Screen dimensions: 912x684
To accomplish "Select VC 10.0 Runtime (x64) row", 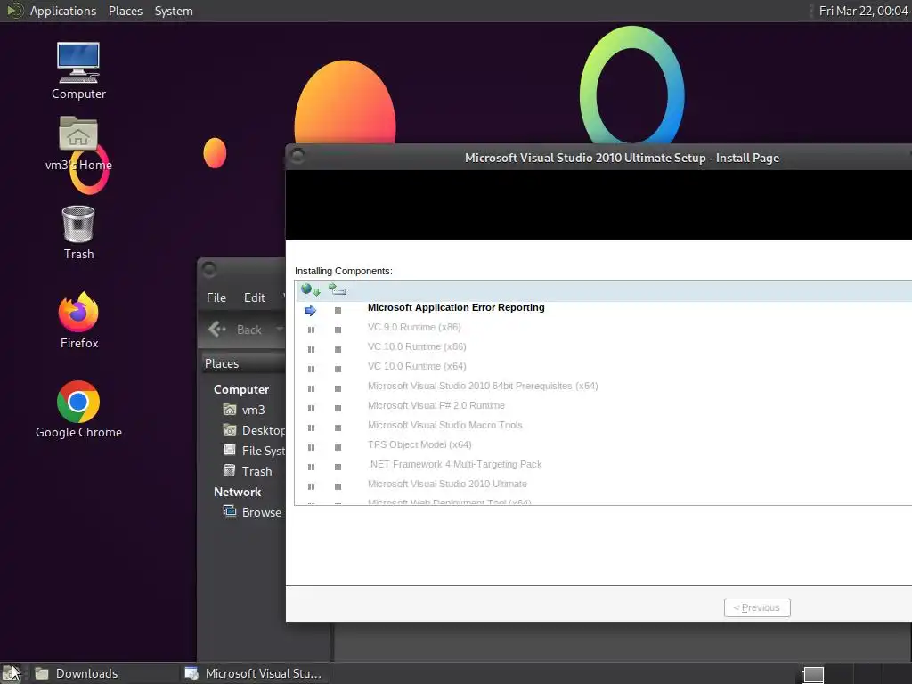I will point(603,366).
